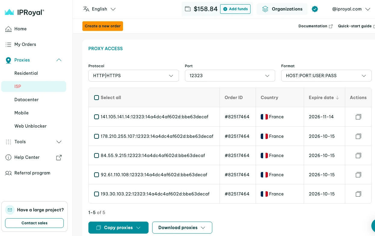Click the envelope icon in large project card
The image size is (375, 236).
click(x=10, y=210)
